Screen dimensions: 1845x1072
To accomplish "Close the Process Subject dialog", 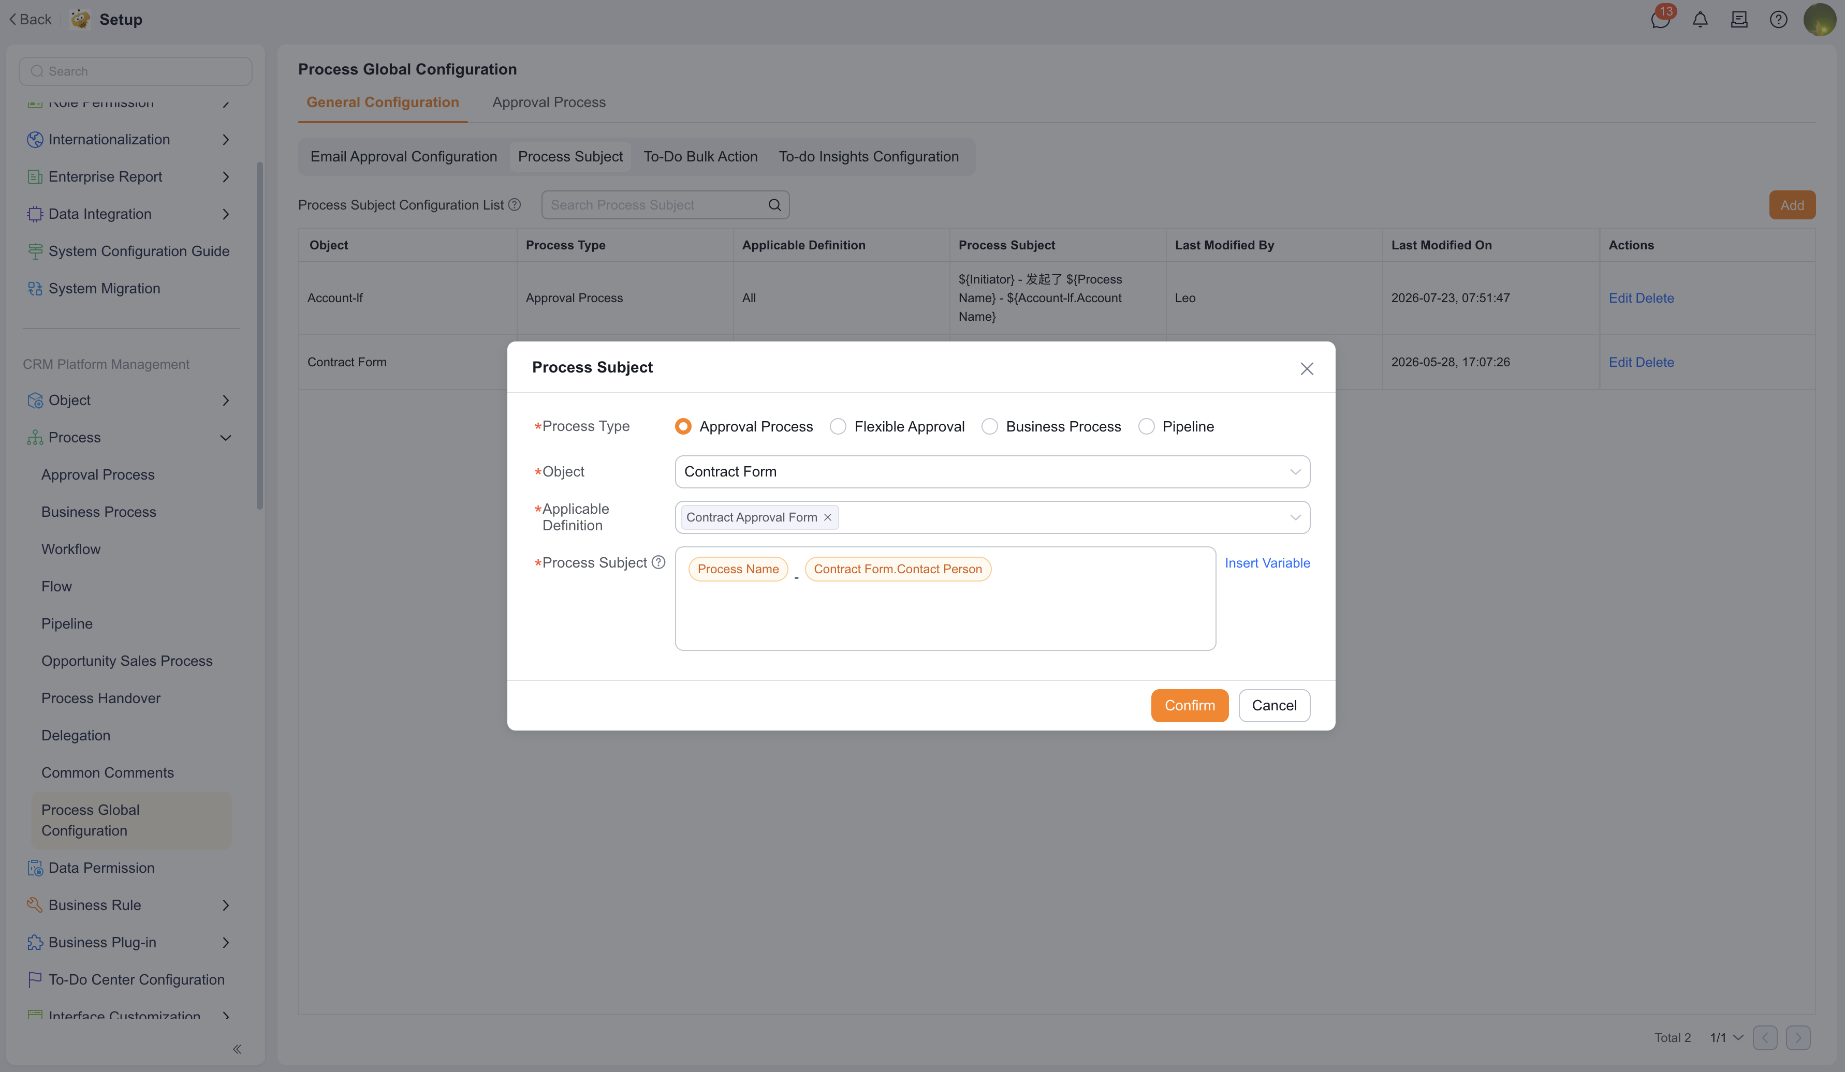I will click(1307, 368).
